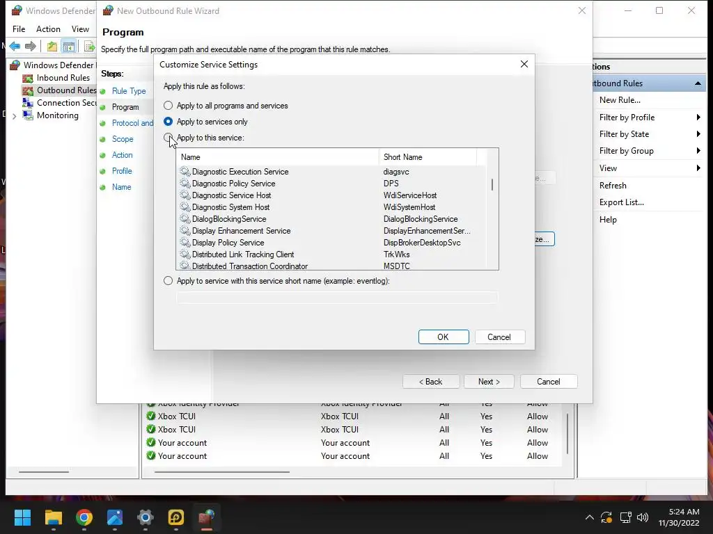
Task: Open File Explorer from taskbar
Action: 53,517
